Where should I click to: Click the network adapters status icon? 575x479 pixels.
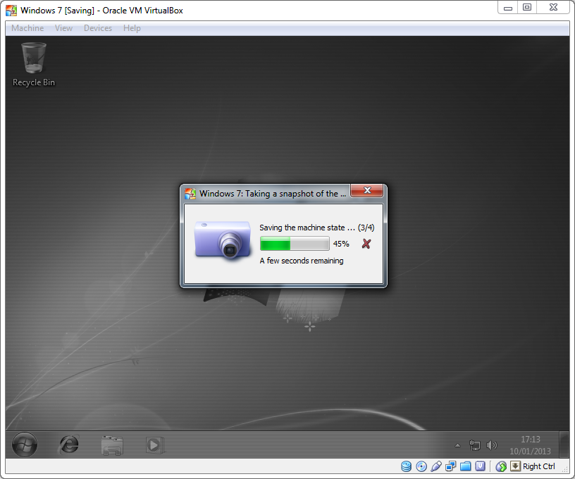coord(451,466)
